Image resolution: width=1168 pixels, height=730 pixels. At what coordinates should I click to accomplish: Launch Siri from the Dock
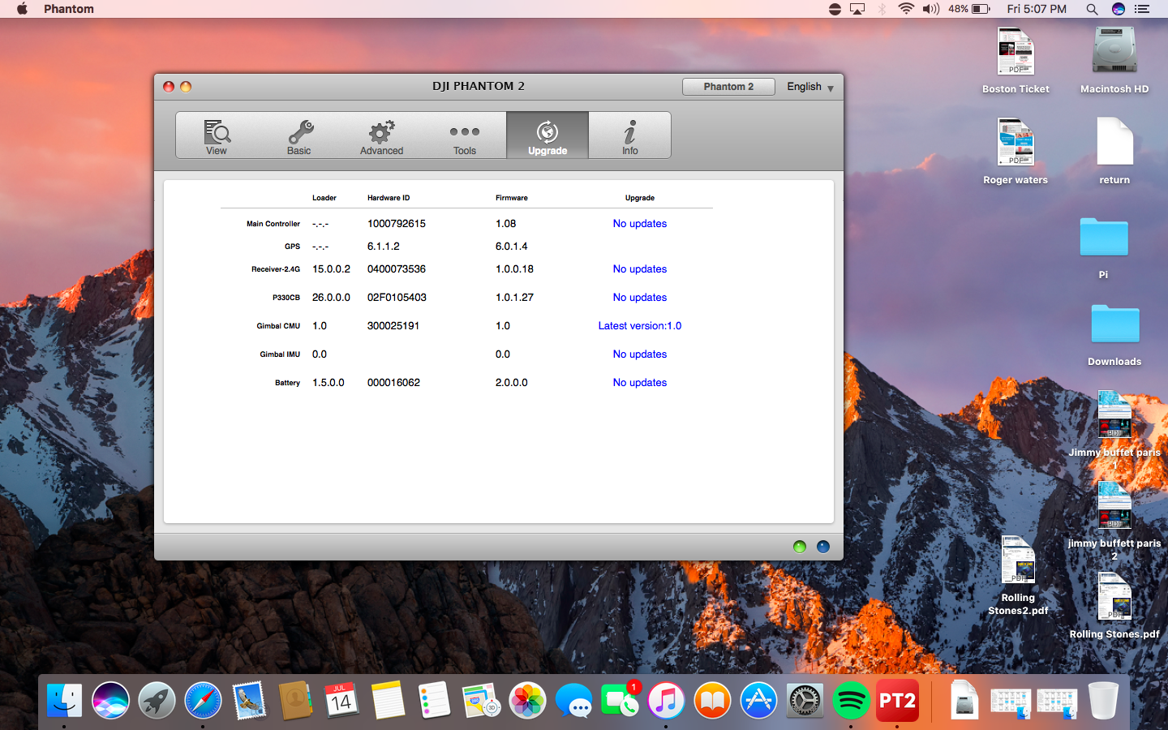(110, 700)
